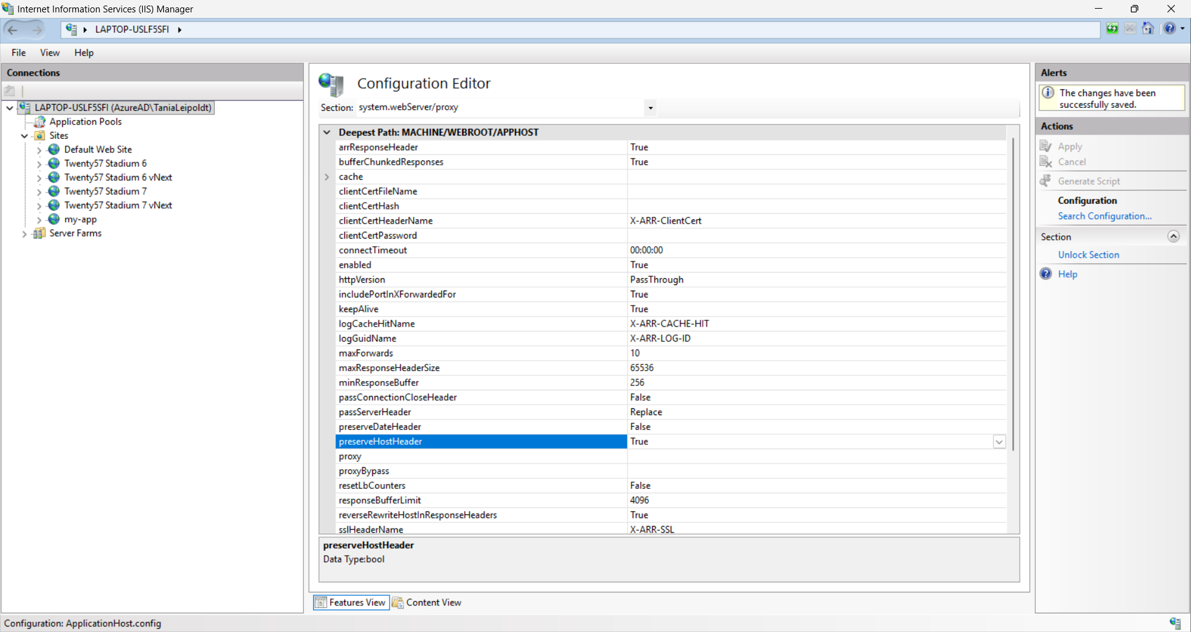1191x632 pixels.
Task: Click the connect icon in Connections toolbar
Action: [10, 91]
